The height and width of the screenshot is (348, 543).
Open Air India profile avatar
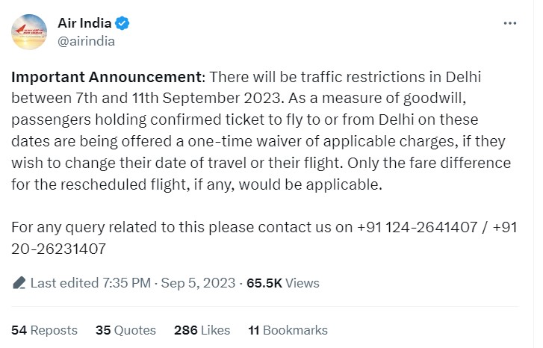[x=29, y=32]
